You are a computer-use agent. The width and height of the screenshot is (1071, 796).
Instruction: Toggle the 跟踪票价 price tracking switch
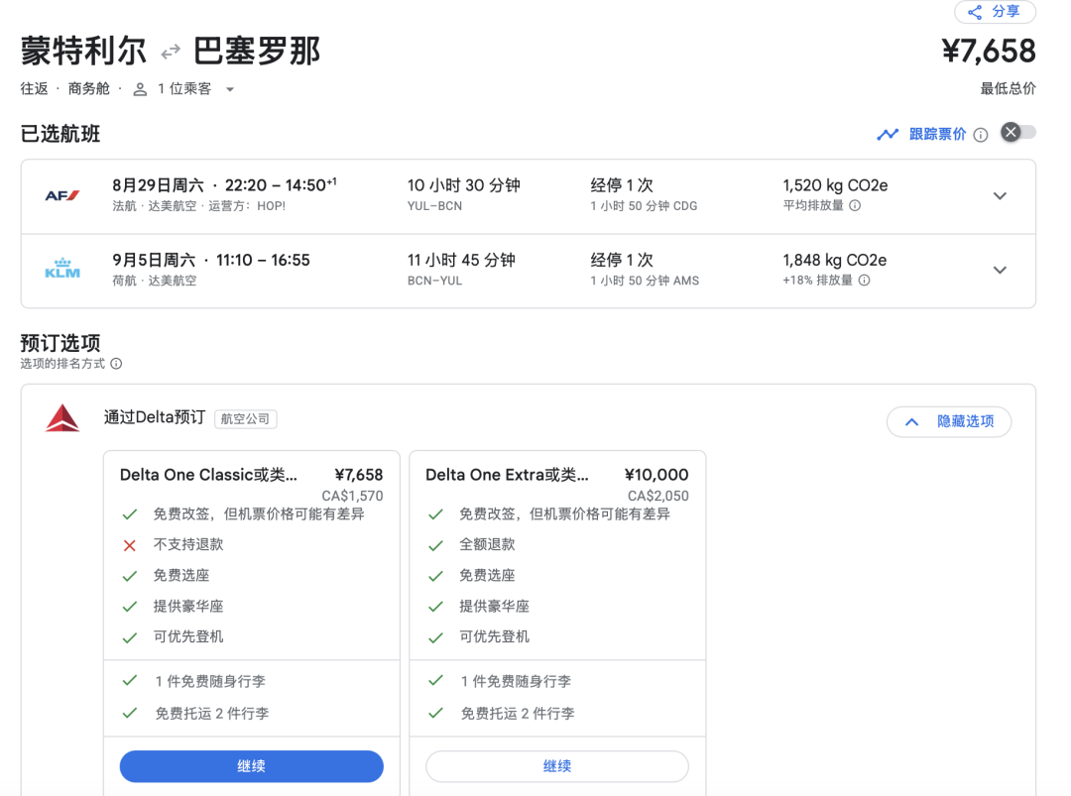coord(1018,133)
